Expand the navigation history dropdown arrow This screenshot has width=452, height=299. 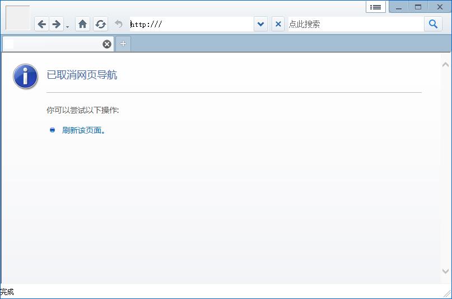click(x=67, y=26)
